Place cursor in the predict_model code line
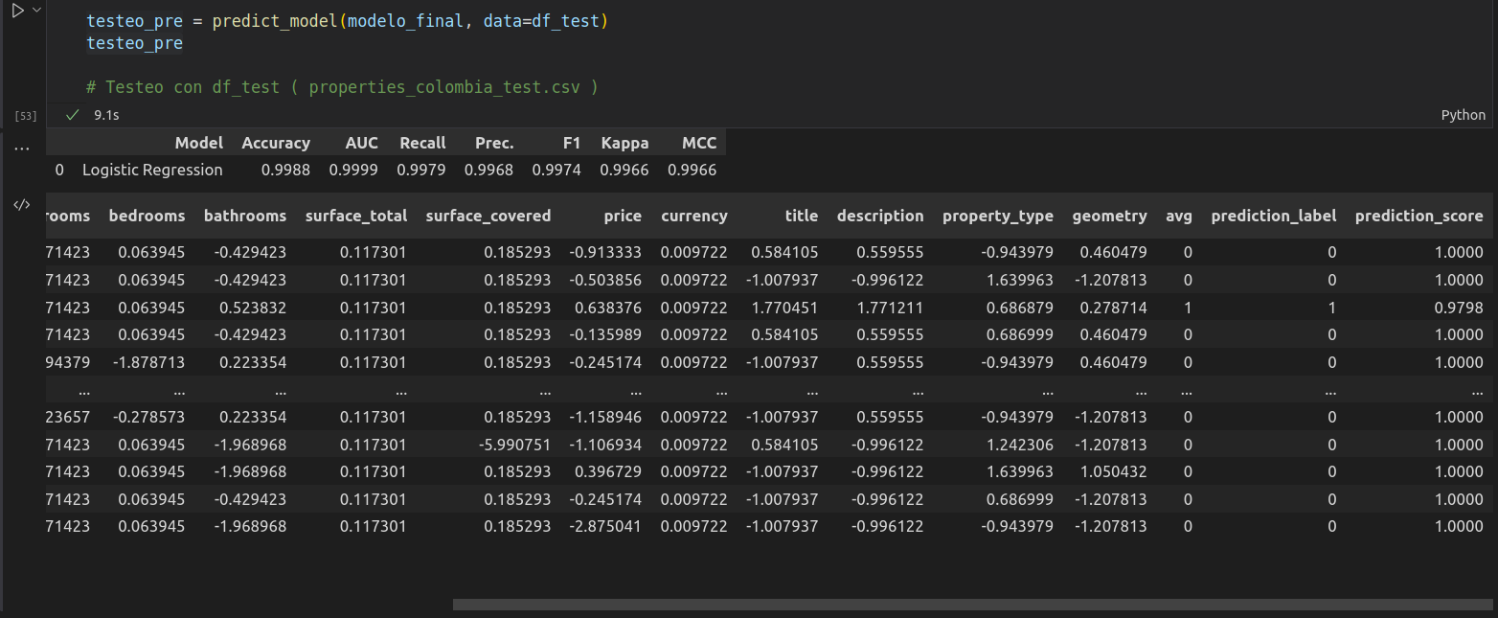This screenshot has height=618, width=1498. pos(347,20)
